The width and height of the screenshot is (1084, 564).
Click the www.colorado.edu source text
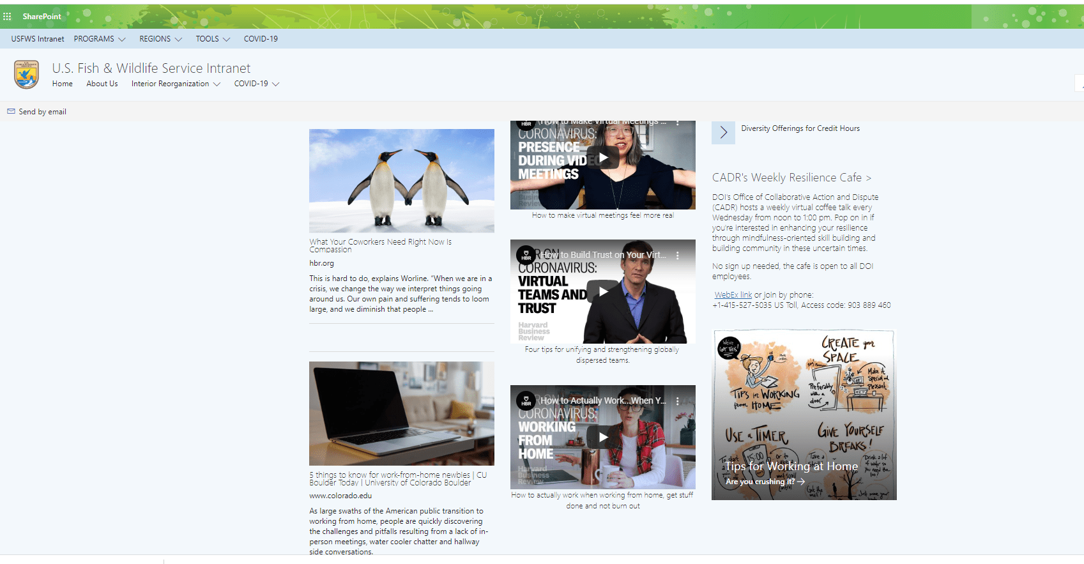pos(340,496)
